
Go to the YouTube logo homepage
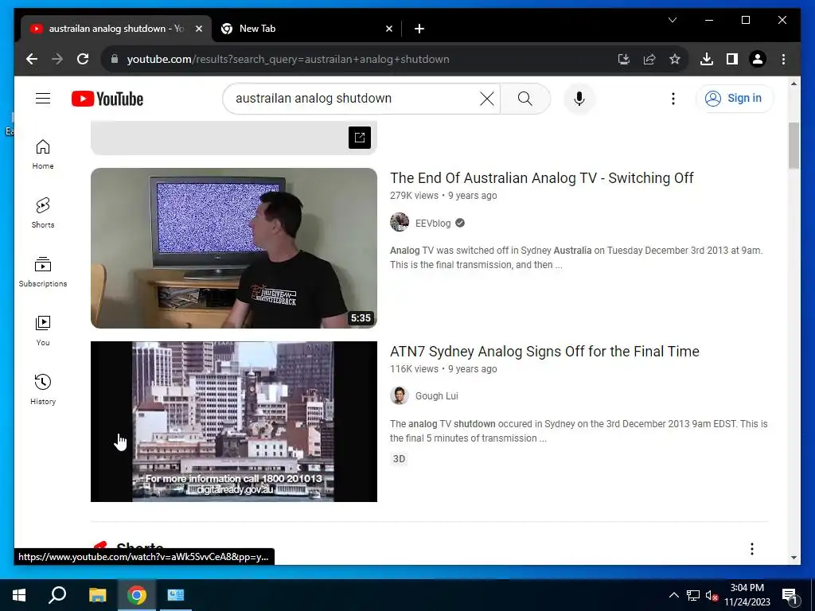coord(107,99)
